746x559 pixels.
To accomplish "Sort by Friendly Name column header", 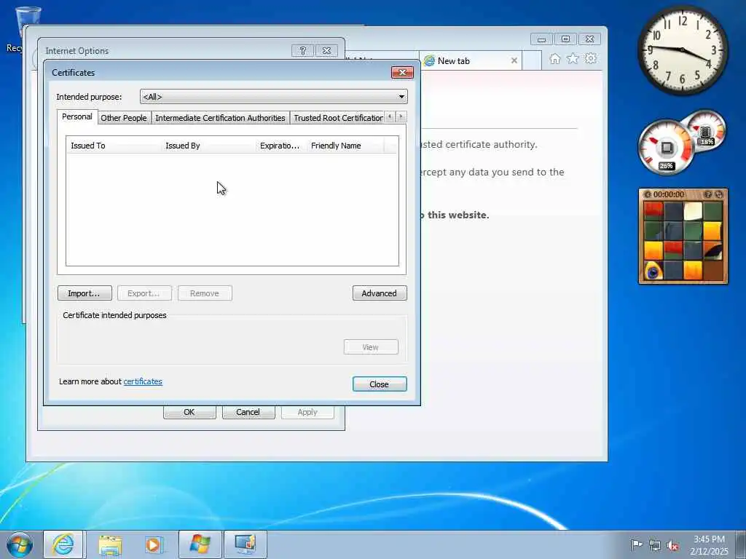I will click(x=345, y=146).
